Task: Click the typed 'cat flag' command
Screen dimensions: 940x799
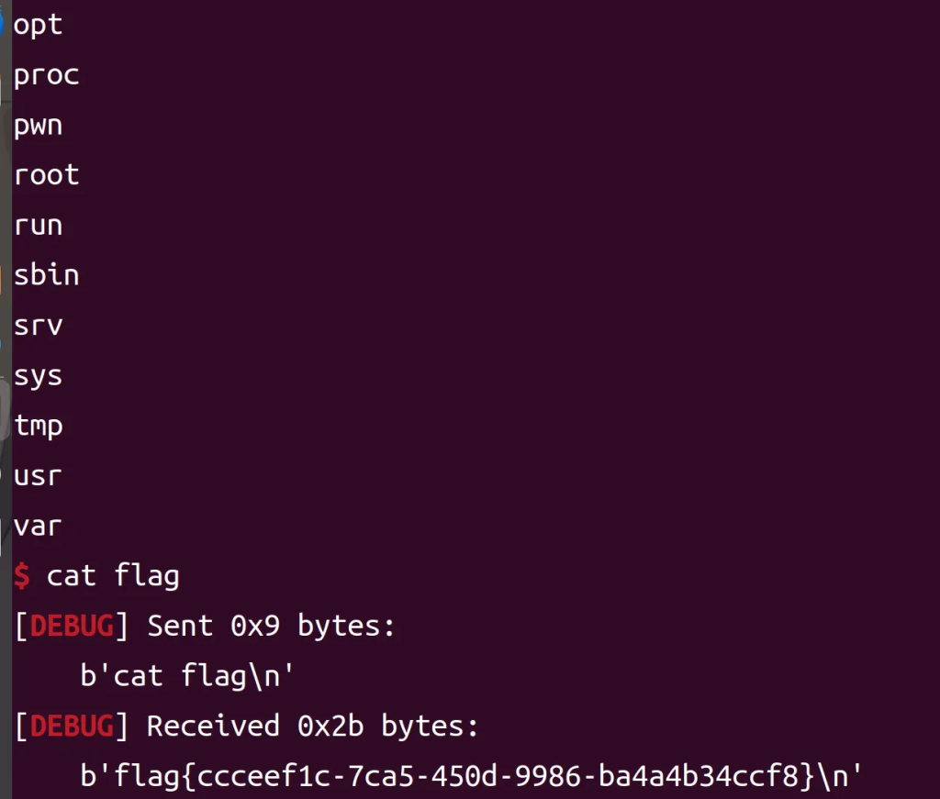Action: click(x=113, y=577)
